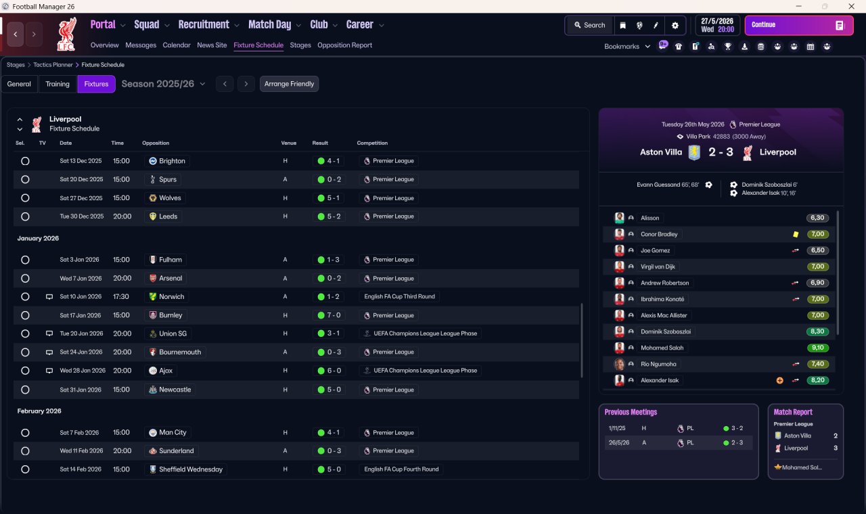This screenshot has width=866, height=514.
Task: Select the Burnley fixture radio button
Action: (x=25, y=315)
